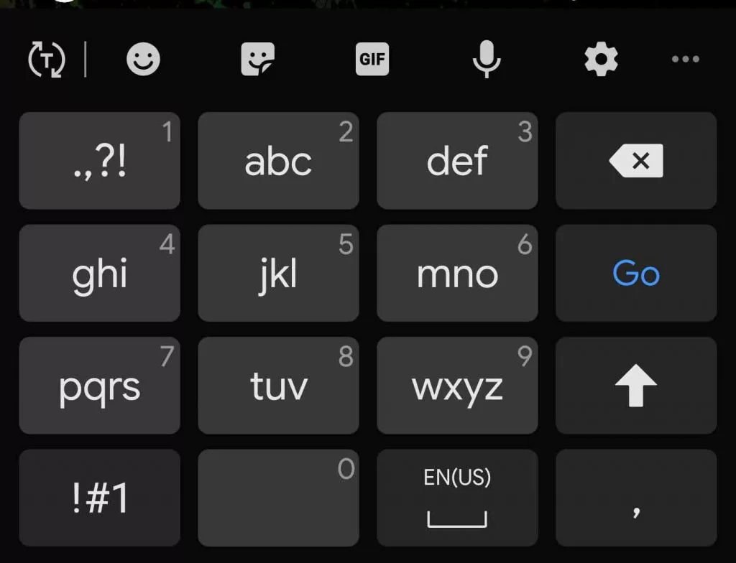This screenshot has height=563, width=736.
Task: Expand the three-dot more options menu
Action: coord(685,59)
